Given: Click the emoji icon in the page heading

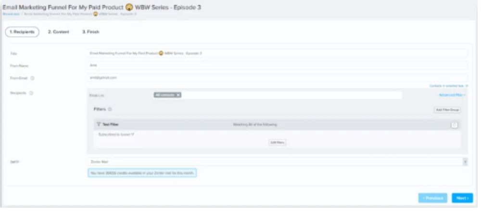Looking at the screenshot, I should (129, 7).
